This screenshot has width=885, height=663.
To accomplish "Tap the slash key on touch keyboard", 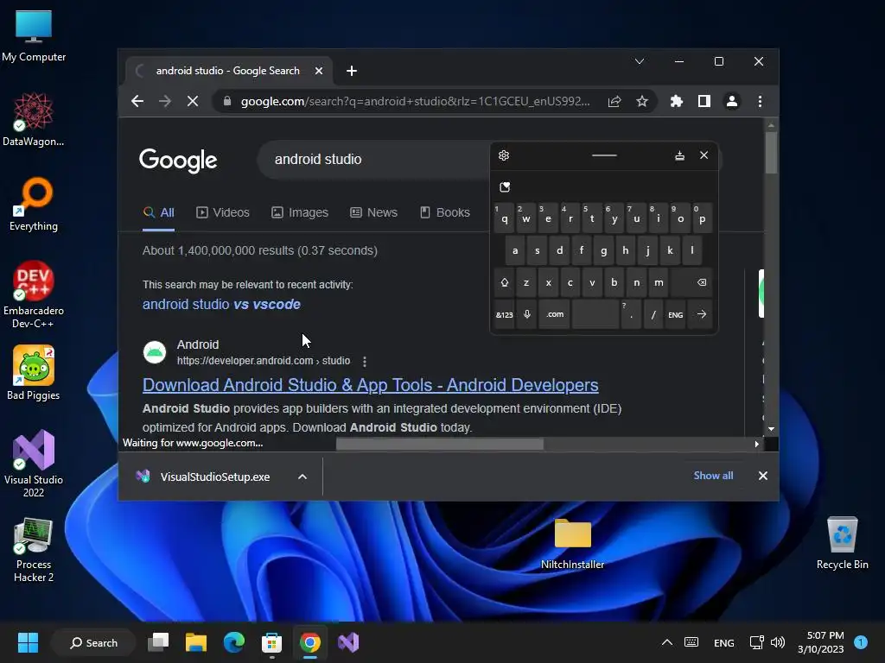I will click(x=653, y=314).
